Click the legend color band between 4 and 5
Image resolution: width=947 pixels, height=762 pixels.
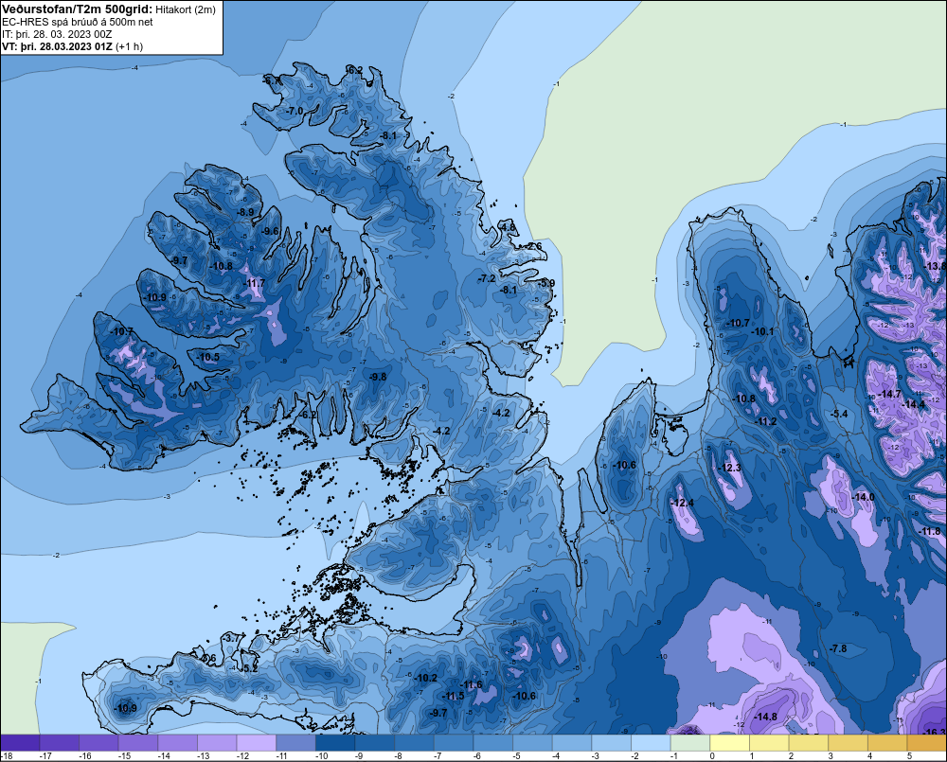point(888,743)
